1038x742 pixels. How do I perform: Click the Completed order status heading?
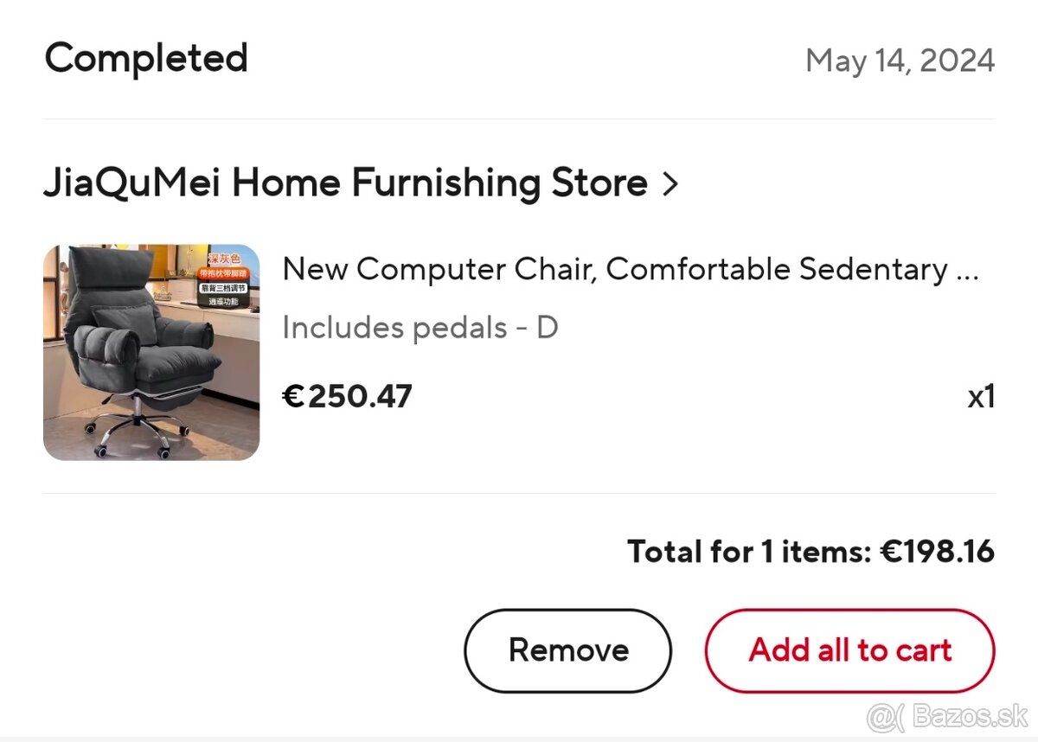(x=146, y=59)
